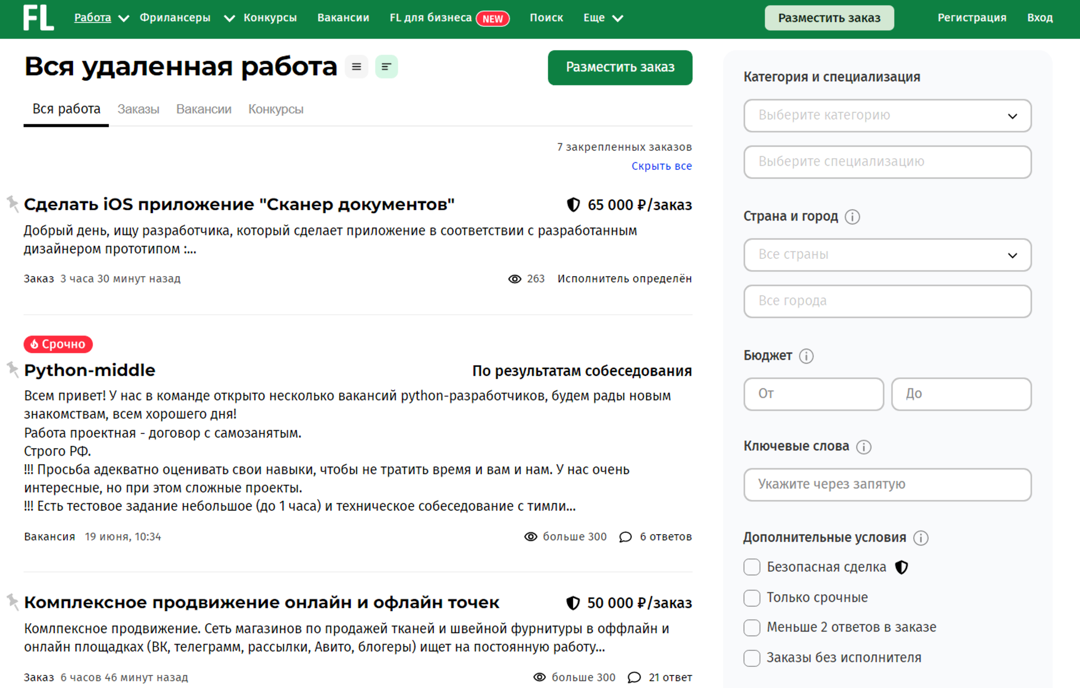Open Фрилансеры link in the header
The image size is (1080, 688).
click(x=175, y=18)
